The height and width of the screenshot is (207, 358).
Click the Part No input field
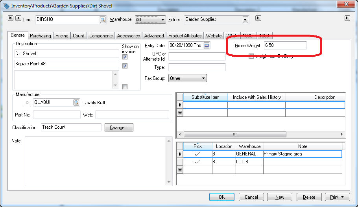[57, 115]
